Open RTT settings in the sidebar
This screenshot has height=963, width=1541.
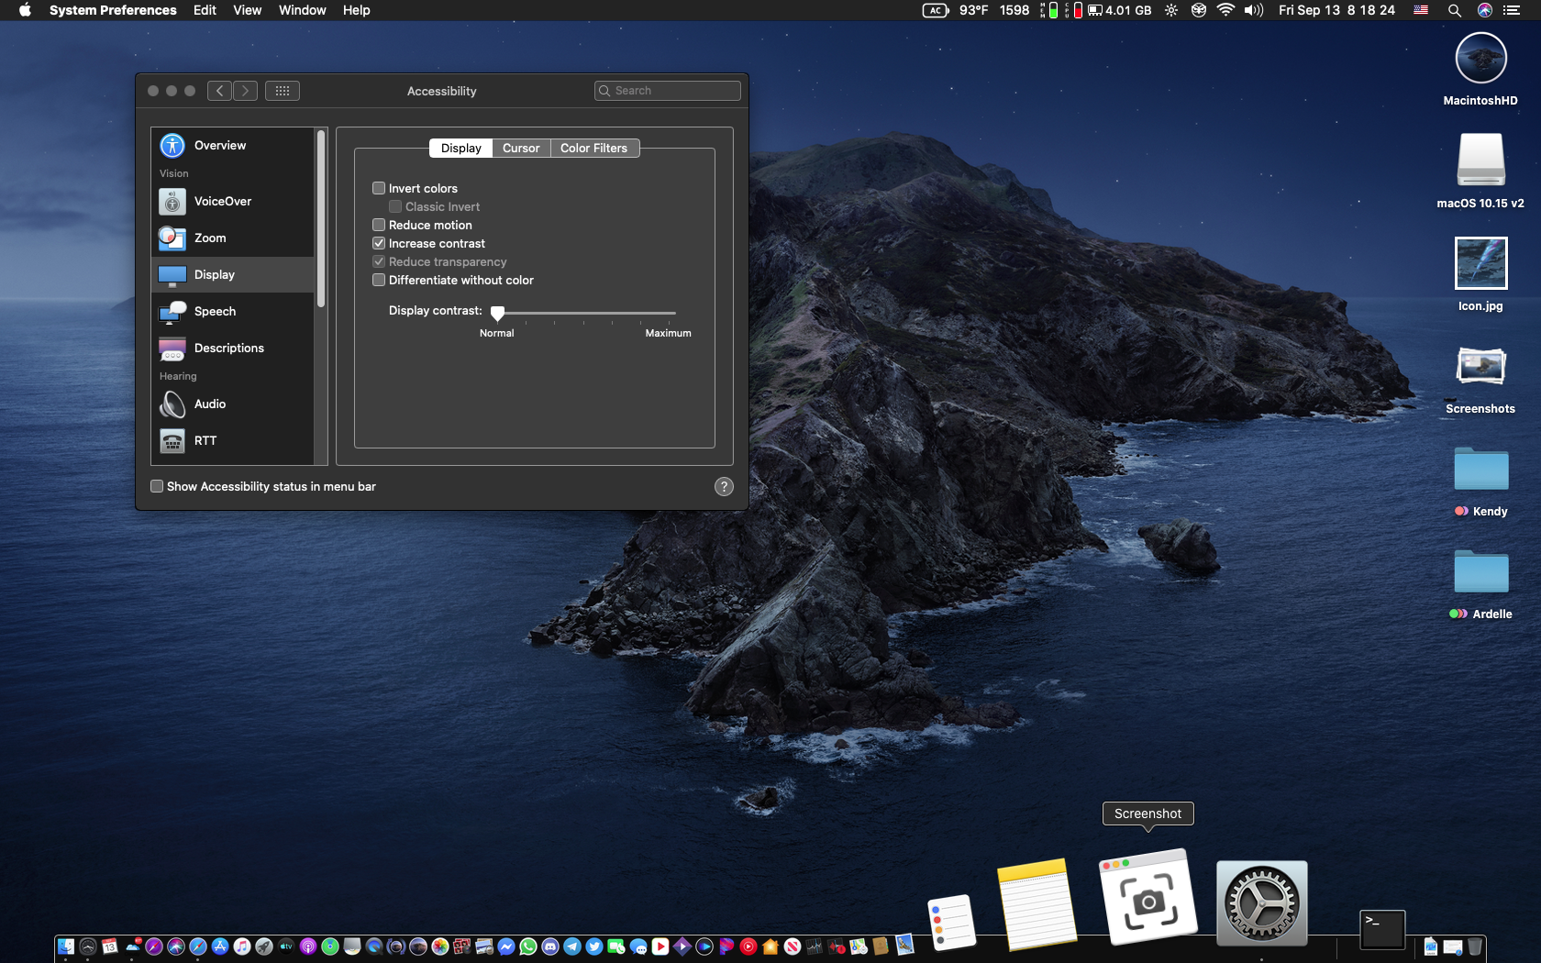click(x=205, y=441)
